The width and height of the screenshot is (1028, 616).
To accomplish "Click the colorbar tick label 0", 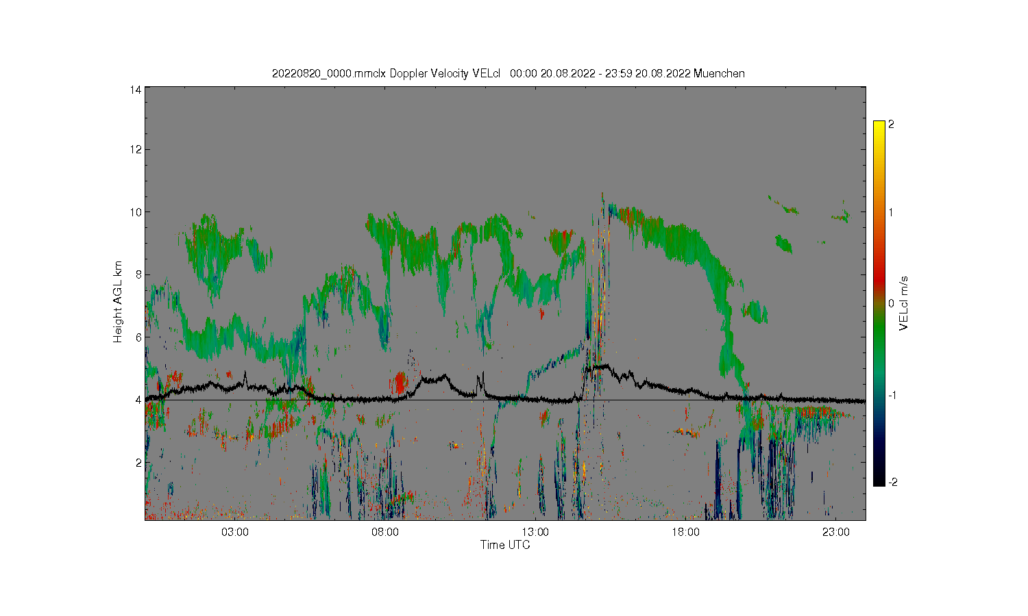I will [x=892, y=303].
